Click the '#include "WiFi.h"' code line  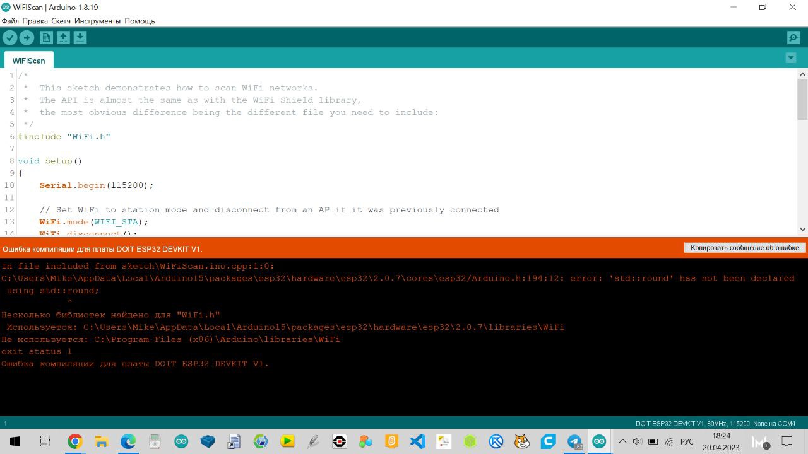[x=64, y=137]
